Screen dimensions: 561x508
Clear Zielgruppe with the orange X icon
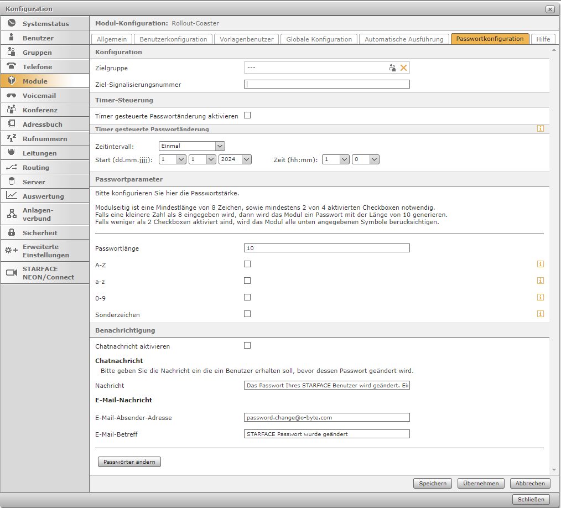[403, 68]
